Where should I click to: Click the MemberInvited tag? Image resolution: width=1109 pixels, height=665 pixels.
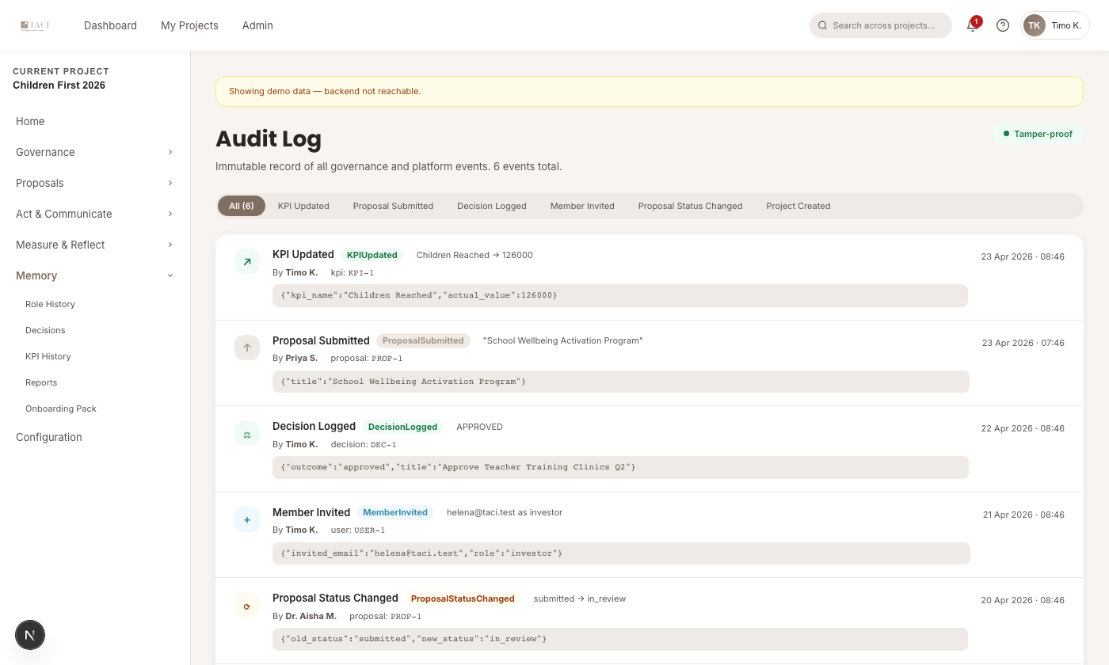[395, 512]
